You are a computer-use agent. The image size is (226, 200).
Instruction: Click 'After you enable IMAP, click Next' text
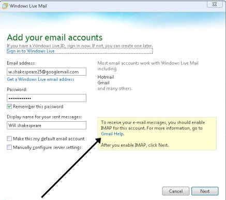(134, 145)
